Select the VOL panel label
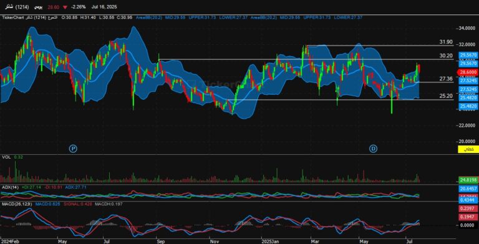479x244 pixels. [6, 157]
